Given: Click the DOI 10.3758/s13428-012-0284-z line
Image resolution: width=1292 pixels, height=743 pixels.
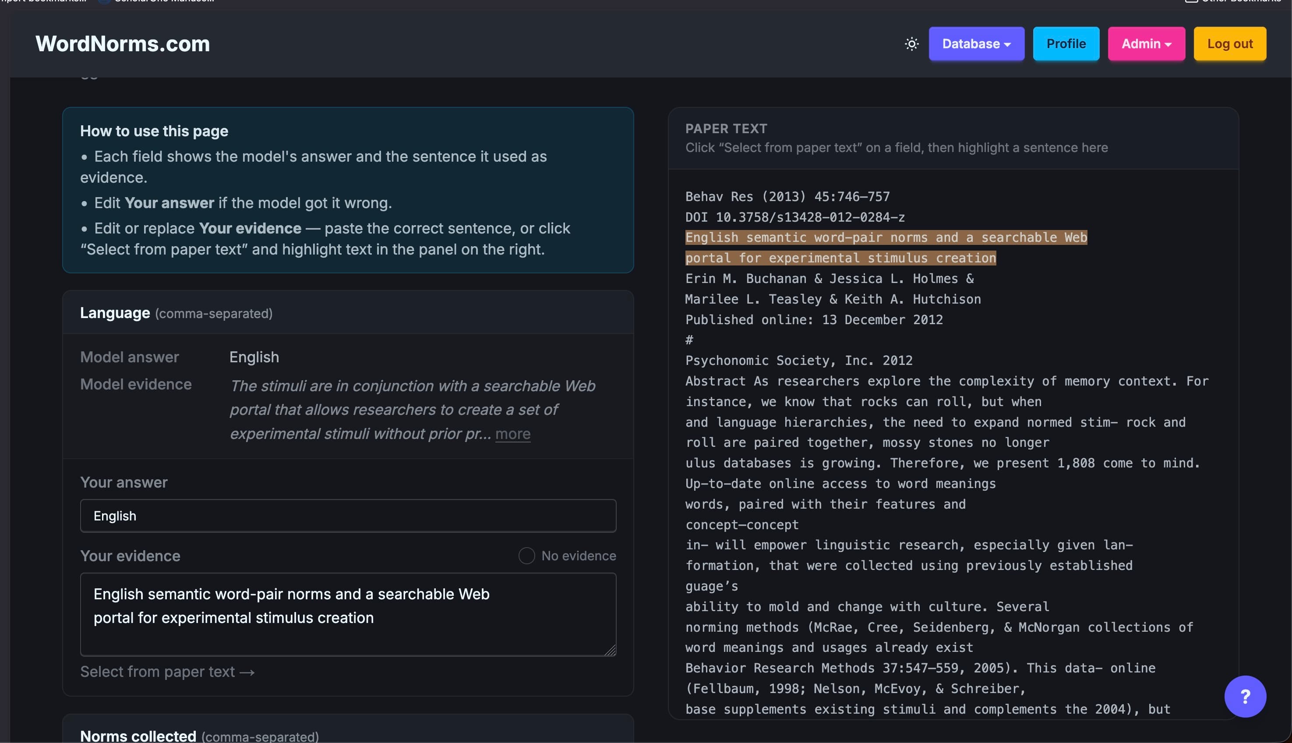Looking at the screenshot, I should 794,217.
